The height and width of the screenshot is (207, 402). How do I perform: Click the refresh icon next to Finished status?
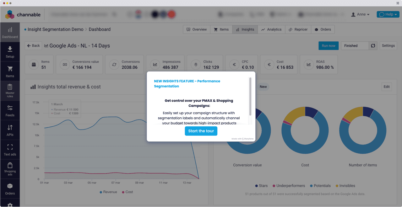tap(373, 45)
